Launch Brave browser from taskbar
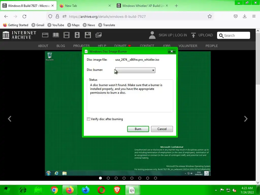The width and height of the screenshot is (260, 195). [117, 190]
